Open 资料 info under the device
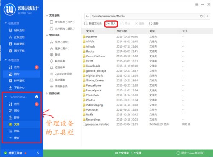Image resolution: width=213 pixels, height=157 pixels. point(14,131)
